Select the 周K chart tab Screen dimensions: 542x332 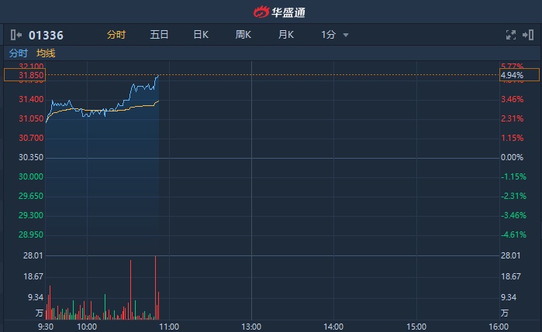pos(243,35)
